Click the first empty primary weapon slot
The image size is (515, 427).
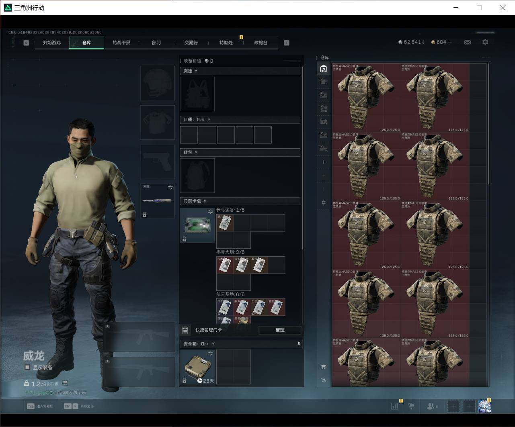pos(139,337)
